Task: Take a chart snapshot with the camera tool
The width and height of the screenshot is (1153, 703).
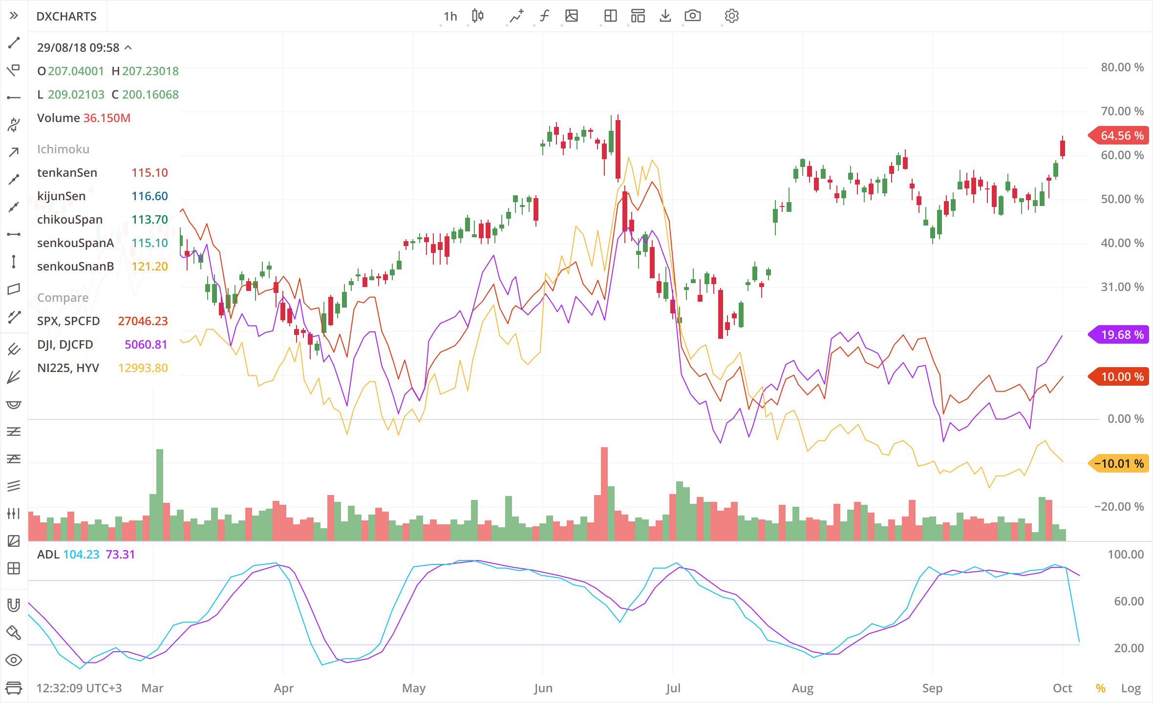Action: pos(693,16)
